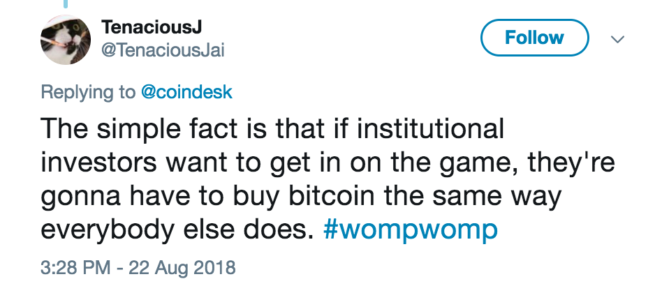Screen dimensions: 662x286
Task: Click the 'Replying to' label
Action: click(88, 93)
